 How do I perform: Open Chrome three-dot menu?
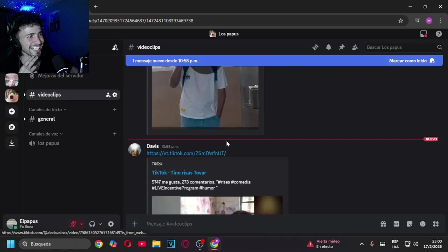click(441, 21)
